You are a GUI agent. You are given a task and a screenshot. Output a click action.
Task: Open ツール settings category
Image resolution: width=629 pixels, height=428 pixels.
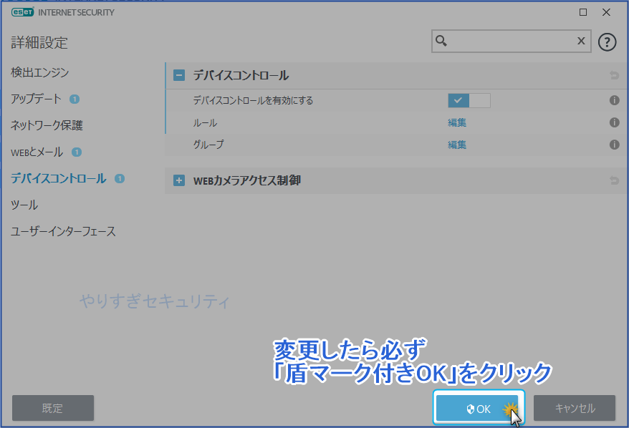point(24,205)
